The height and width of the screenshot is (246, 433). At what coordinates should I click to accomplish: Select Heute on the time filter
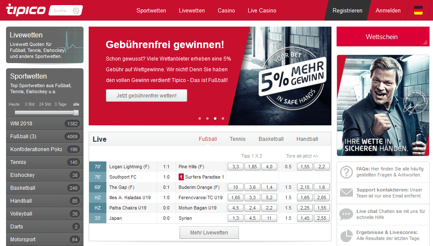(x=14, y=104)
